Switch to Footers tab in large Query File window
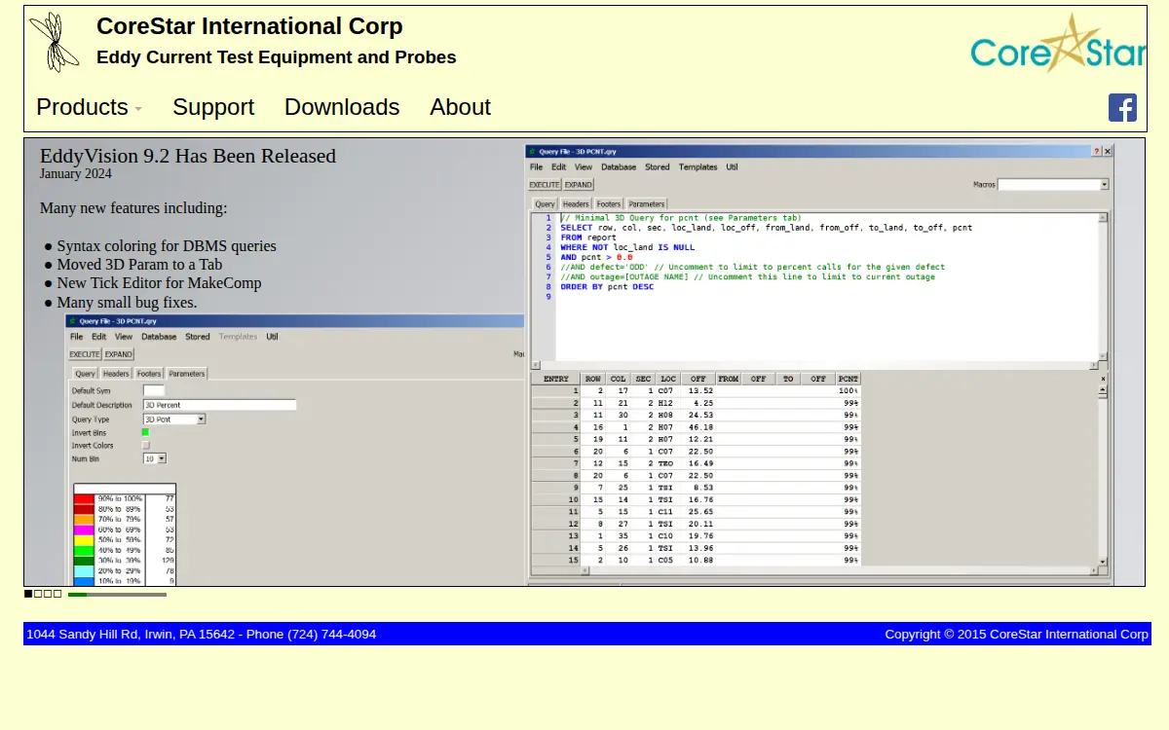This screenshot has width=1169, height=730. click(609, 204)
